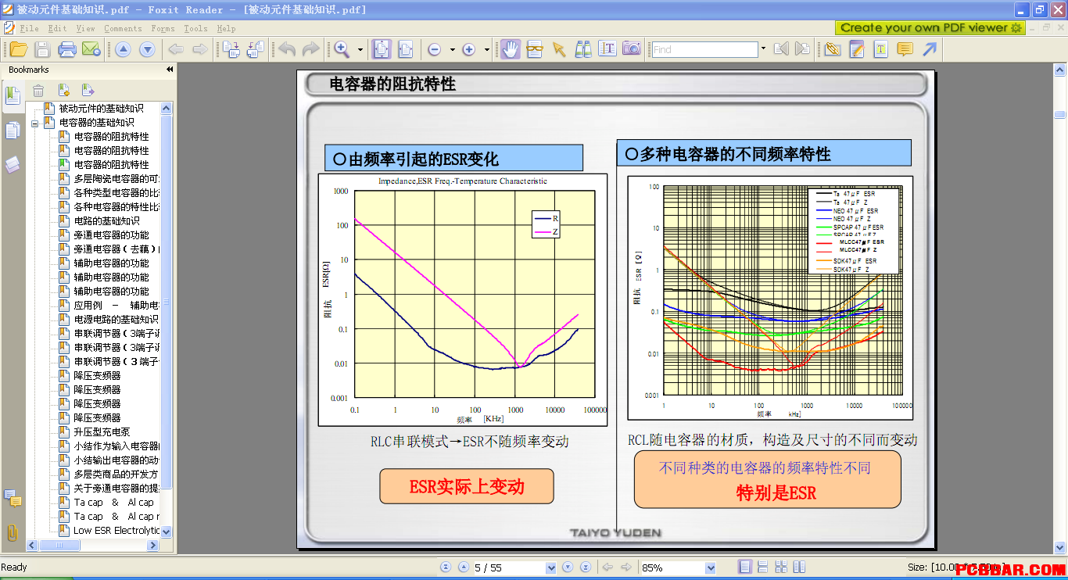This screenshot has height=580, width=1068.
Task: Open the zoom-in options dropdown arrow
Action: (x=486, y=50)
